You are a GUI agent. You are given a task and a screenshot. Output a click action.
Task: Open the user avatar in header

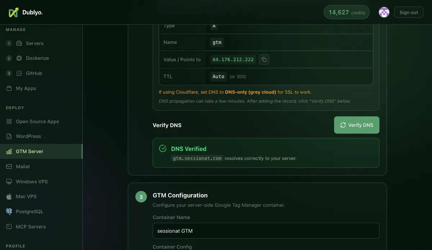(384, 12)
